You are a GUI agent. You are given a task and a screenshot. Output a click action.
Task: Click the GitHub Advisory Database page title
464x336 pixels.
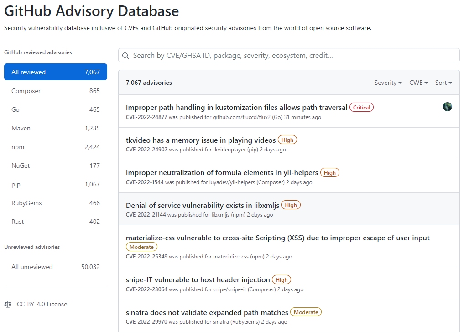pos(91,11)
